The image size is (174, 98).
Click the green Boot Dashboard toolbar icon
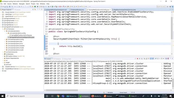pos(35,7)
